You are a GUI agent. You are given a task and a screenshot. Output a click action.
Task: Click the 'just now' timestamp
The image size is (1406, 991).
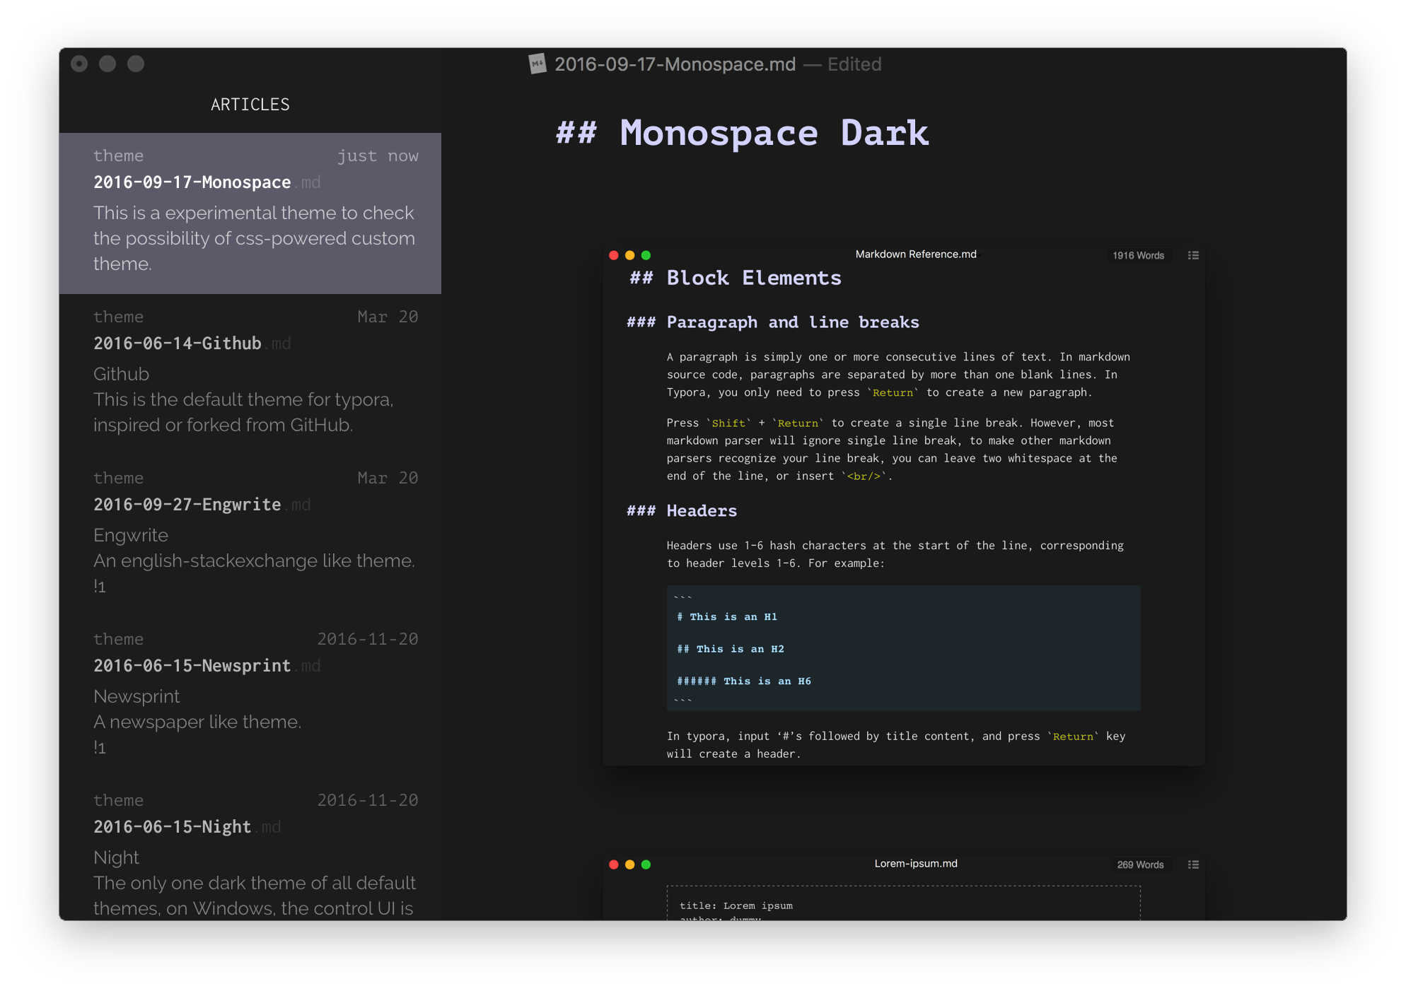click(x=378, y=156)
